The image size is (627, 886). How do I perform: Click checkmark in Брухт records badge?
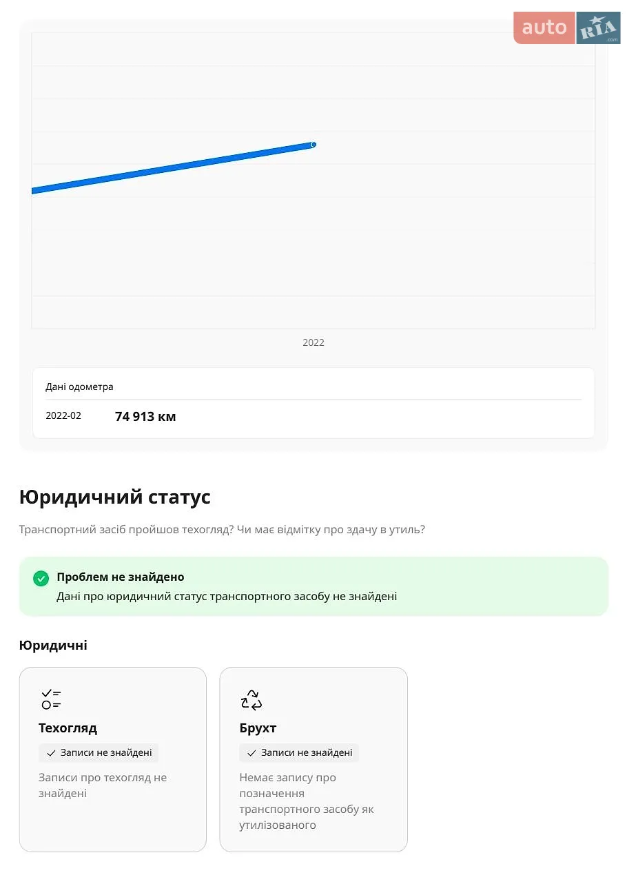[x=251, y=753]
